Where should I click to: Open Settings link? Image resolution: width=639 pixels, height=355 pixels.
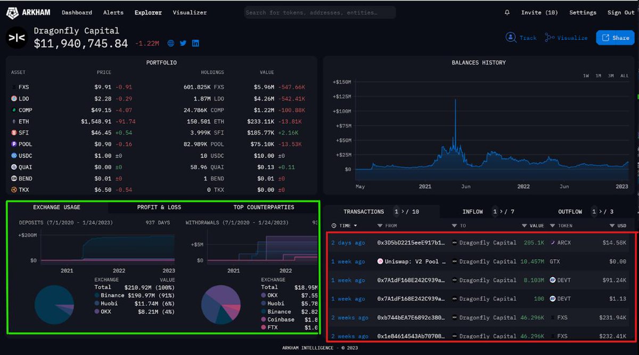pos(583,12)
